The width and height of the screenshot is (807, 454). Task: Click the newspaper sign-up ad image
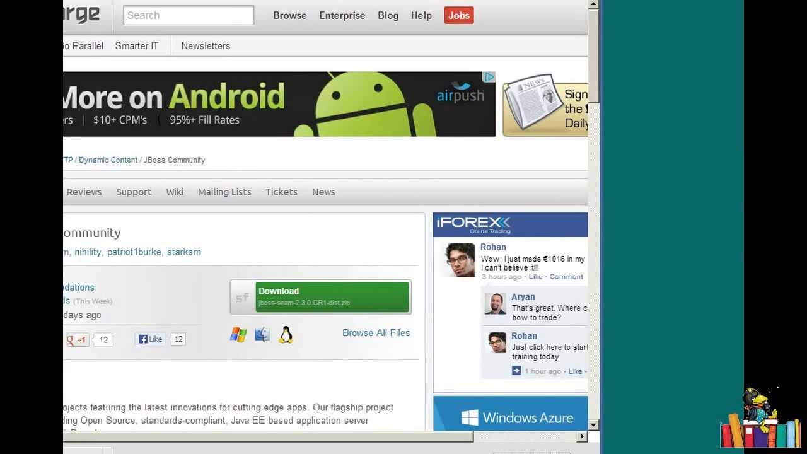point(545,104)
